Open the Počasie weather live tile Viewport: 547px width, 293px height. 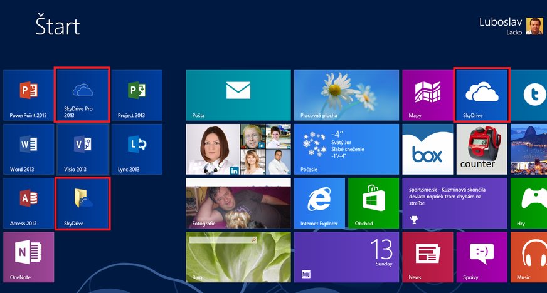(346, 149)
